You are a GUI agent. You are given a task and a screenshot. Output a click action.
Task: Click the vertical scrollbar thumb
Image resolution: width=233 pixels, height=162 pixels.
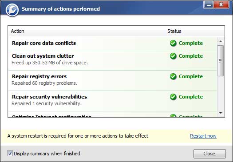221,61
